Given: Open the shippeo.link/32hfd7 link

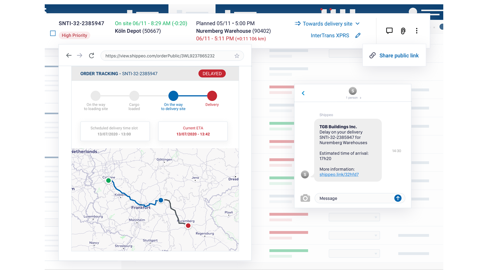Looking at the screenshot, I should tap(339, 174).
